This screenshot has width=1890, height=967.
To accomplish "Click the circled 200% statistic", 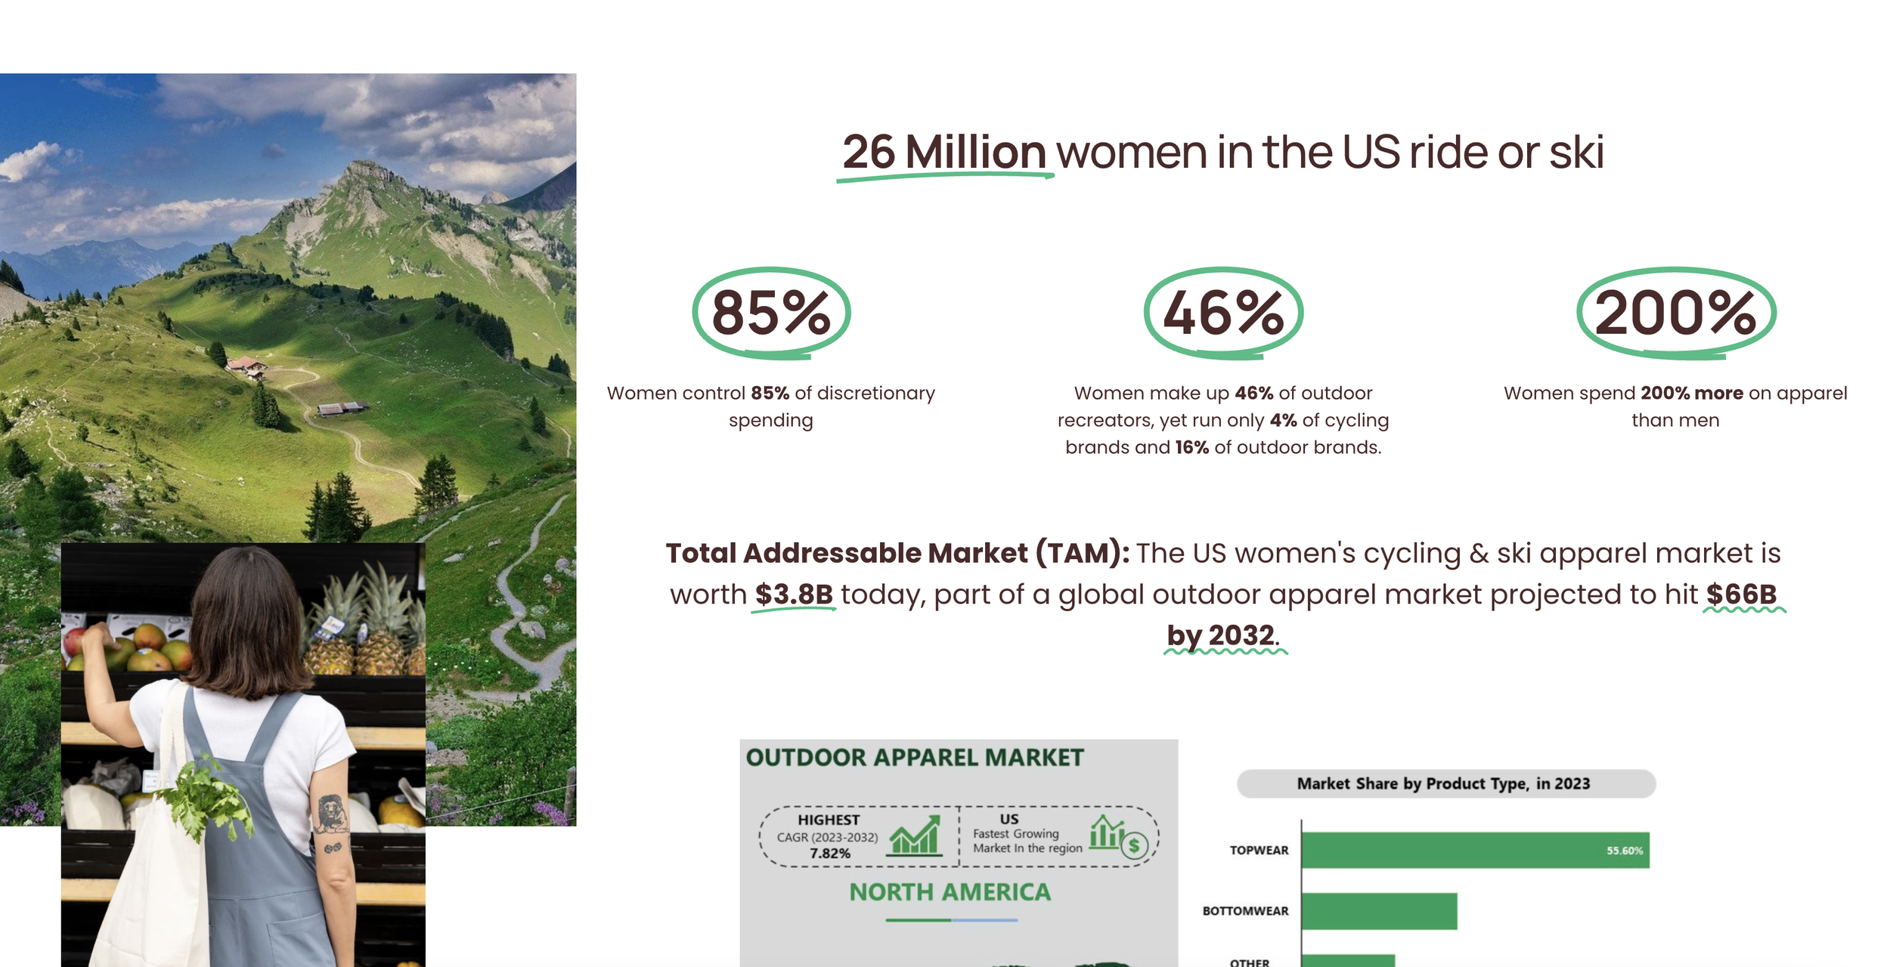I will (1675, 313).
